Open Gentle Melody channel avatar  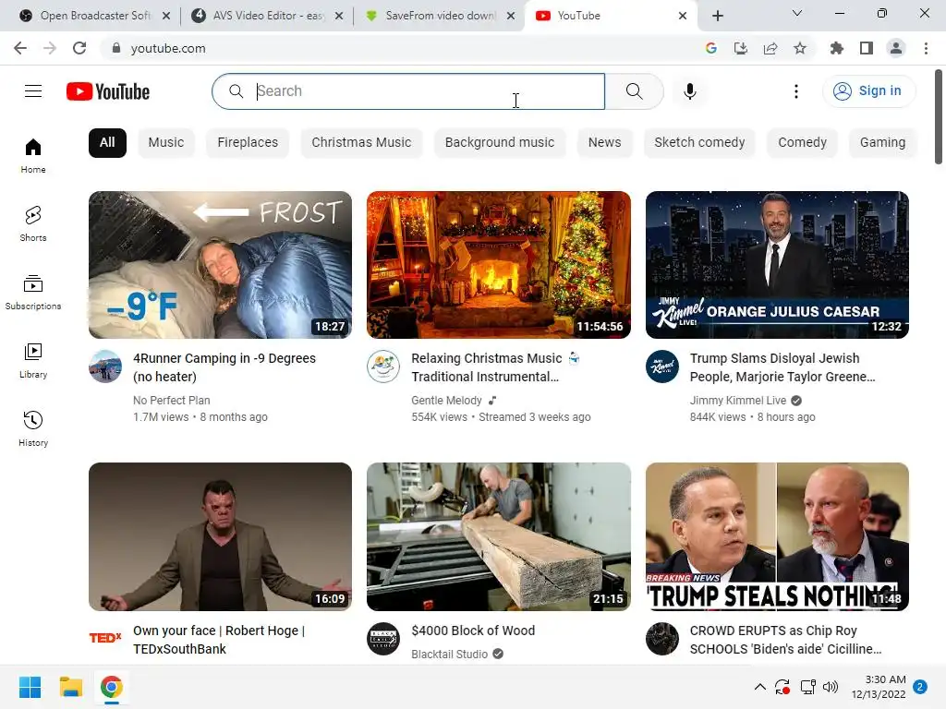pyautogui.click(x=383, y=366)
